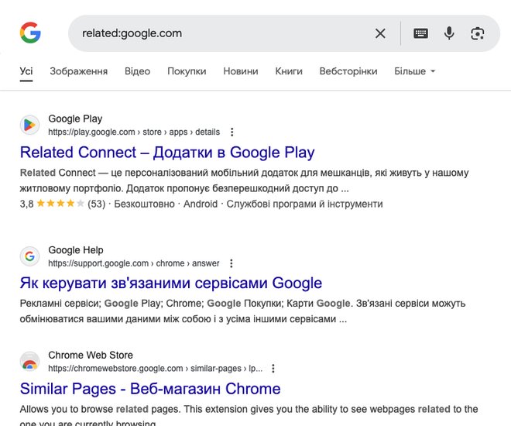Image resolution: width=511 pixels, height=426 pixels.
Task: Click the play.google.com breadcrumb URL
Action: [134, 132]
